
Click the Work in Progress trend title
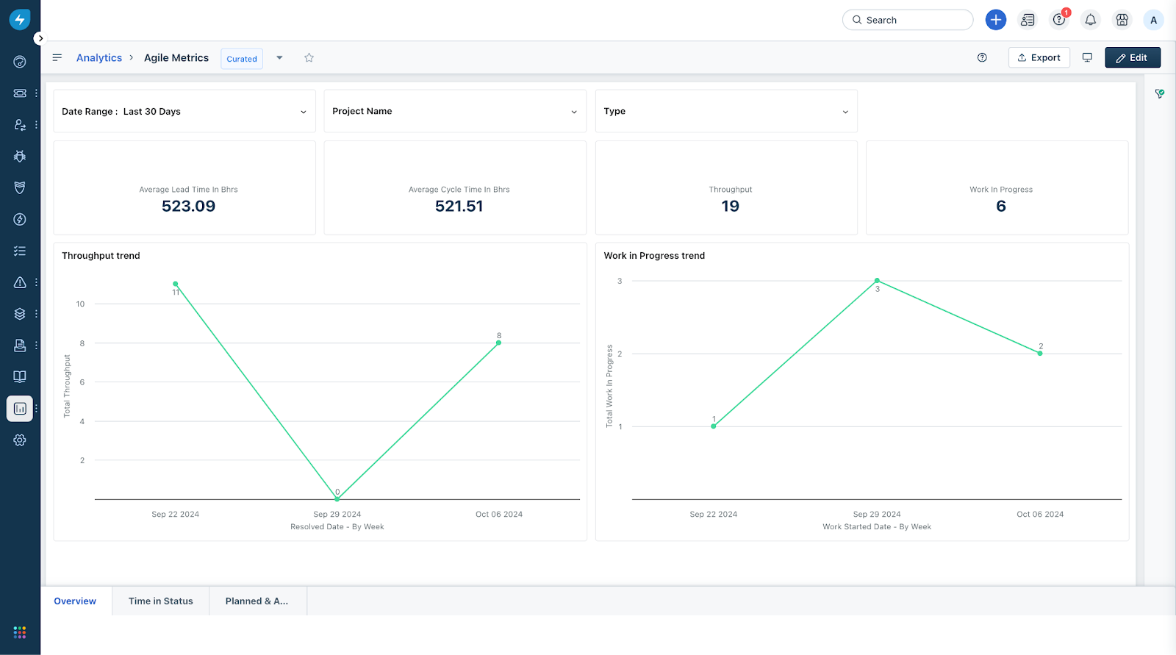(654, 256)
